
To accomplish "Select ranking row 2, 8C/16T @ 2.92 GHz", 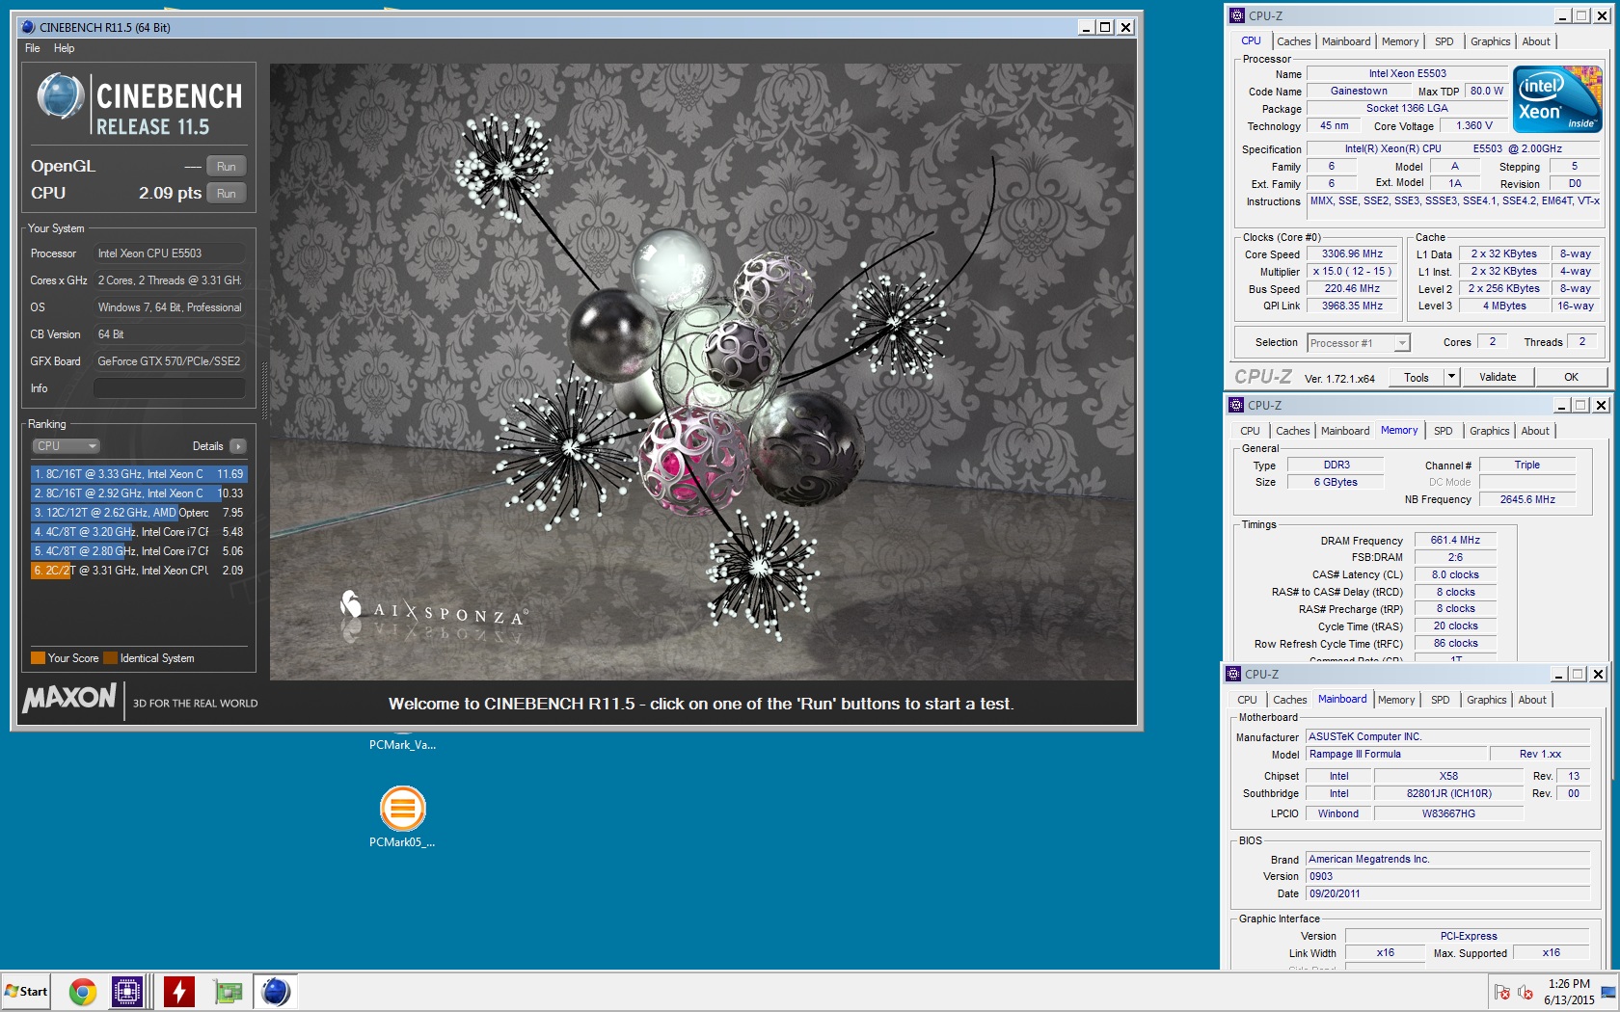I will [x=139, y=493].
